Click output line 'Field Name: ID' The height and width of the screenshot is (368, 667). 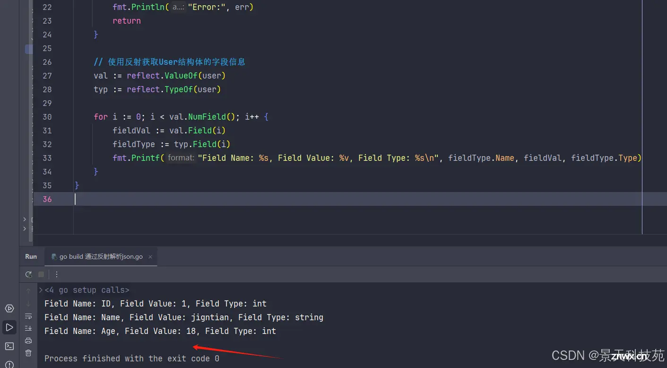(x=156, y=304)
